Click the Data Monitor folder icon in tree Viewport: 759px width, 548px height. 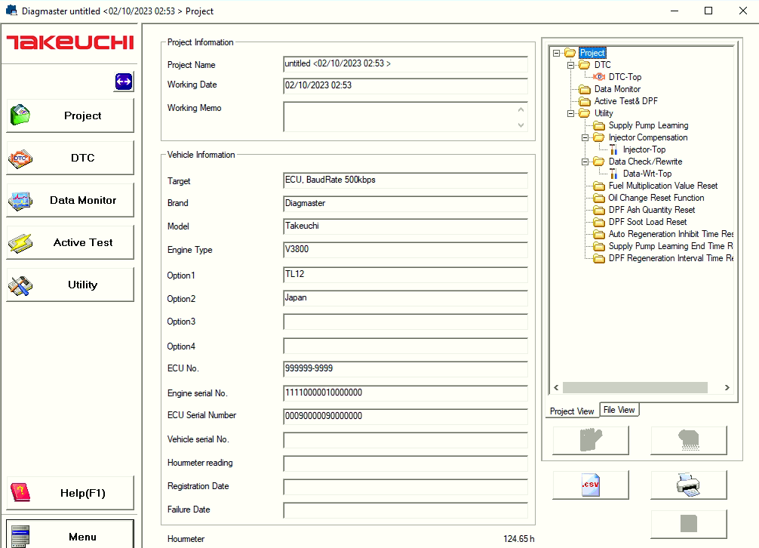585,89
